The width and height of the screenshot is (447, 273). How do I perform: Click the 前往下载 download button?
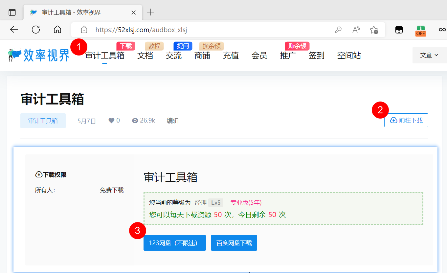[x=406, y=120]
